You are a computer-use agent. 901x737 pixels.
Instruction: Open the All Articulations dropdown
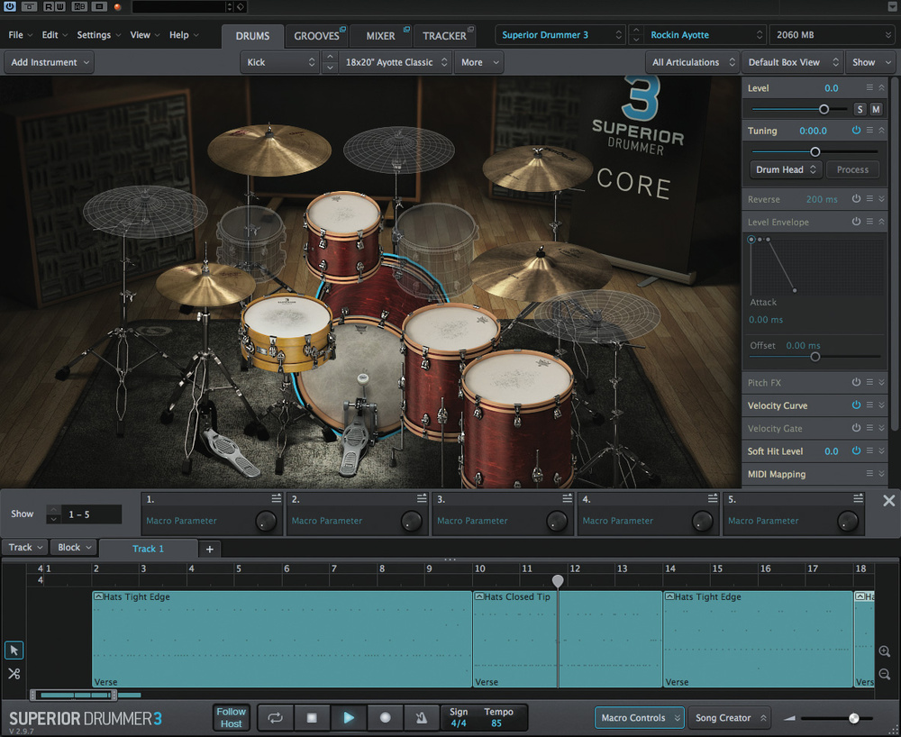[x=692, y=62]
